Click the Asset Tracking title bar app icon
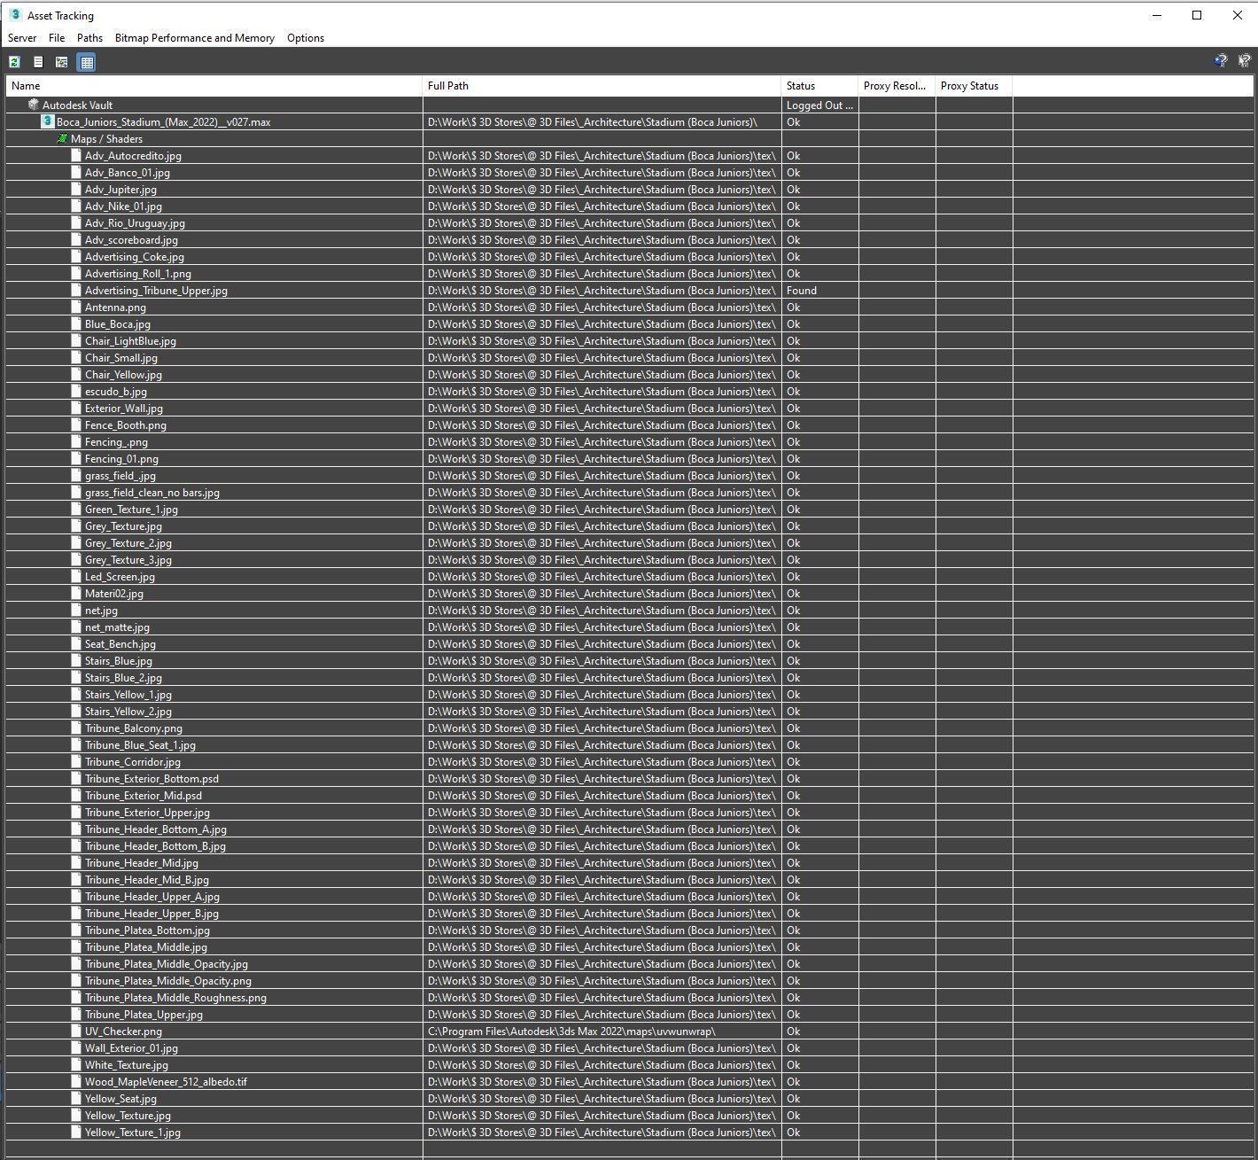 15,15
